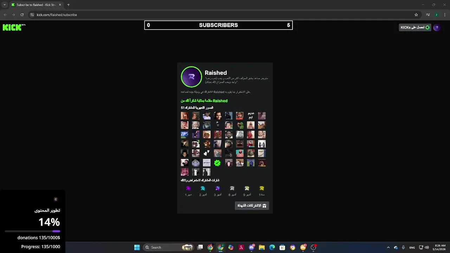Screen dimensions: 450x253
Task: Click the donations 135/1000$ text
Action: [39, 238]
